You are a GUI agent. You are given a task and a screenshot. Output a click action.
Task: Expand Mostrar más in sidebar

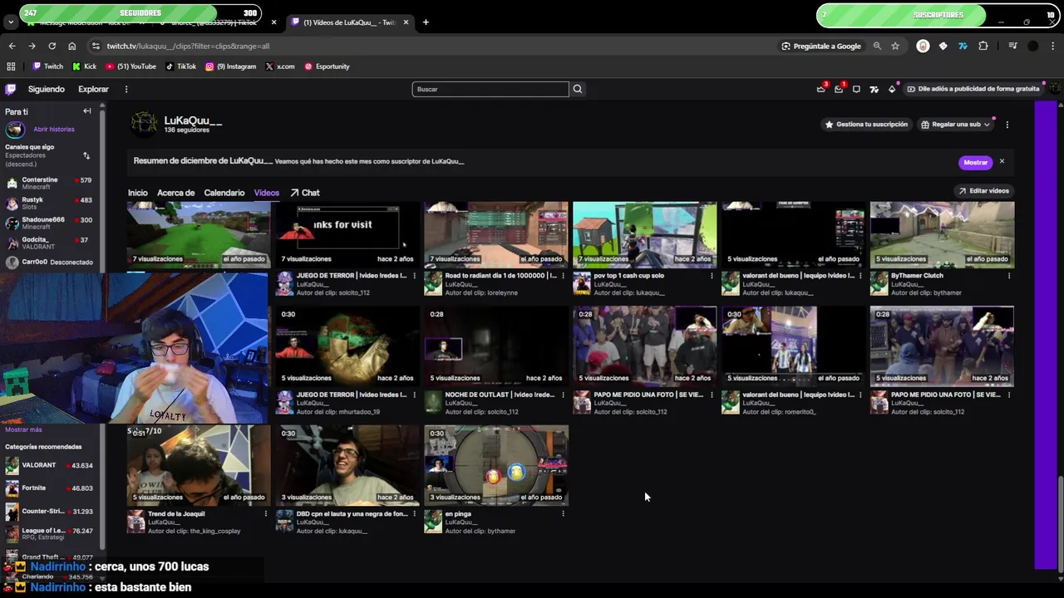tap(23, 429)
